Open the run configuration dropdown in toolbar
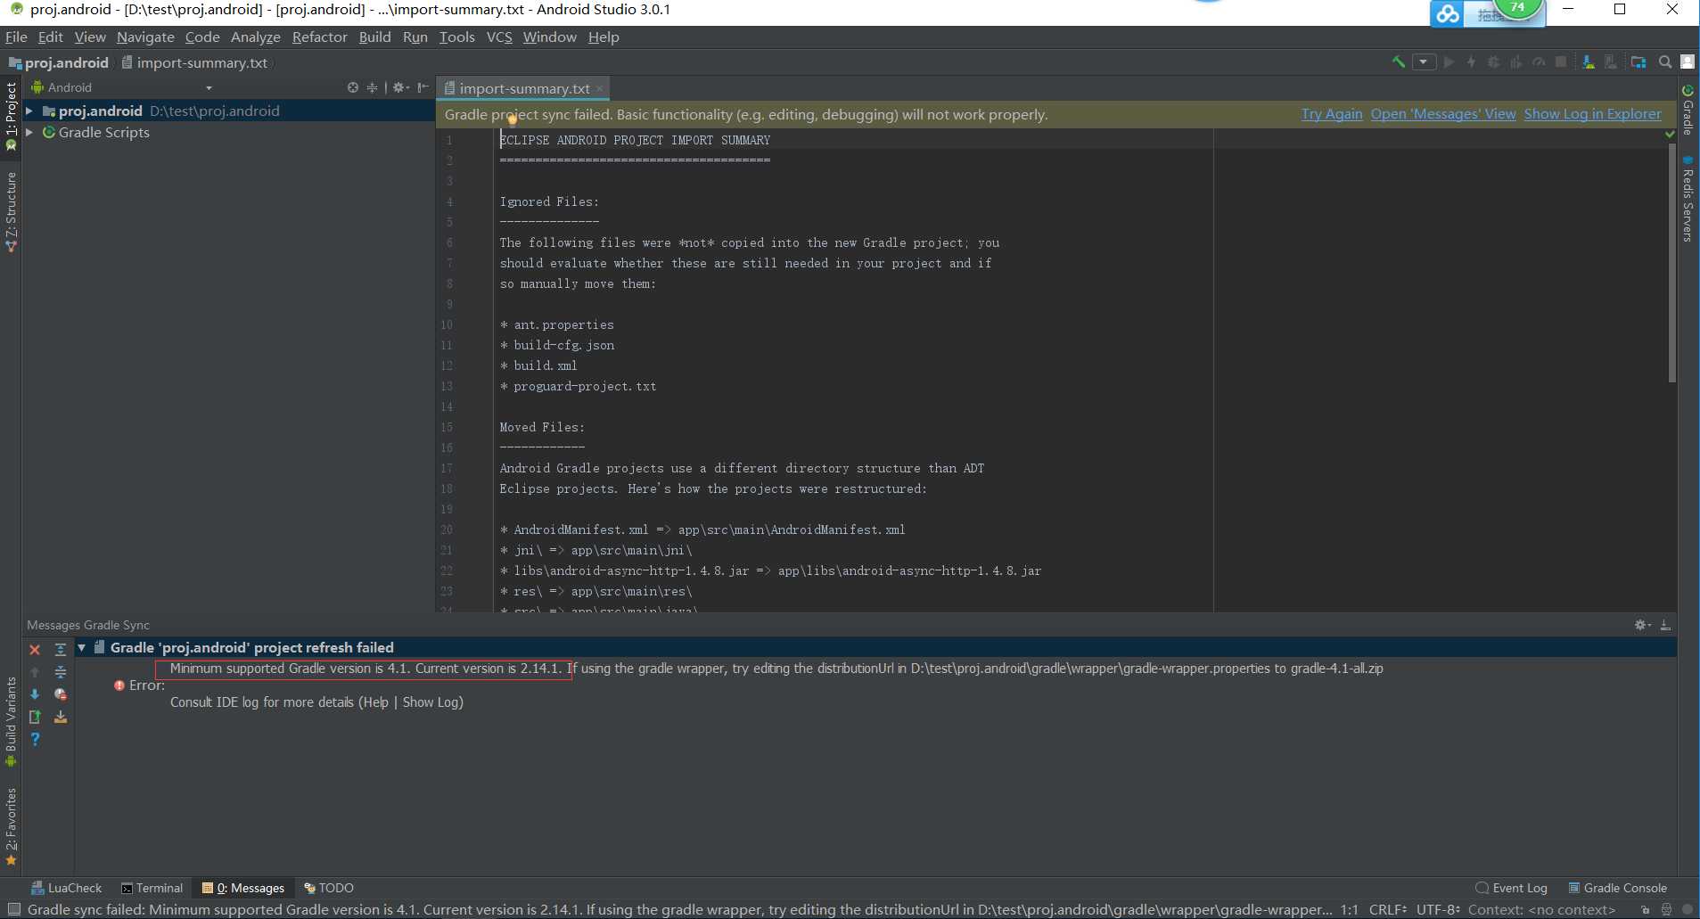The height and width of the screenshot is (919, 1700). pos(1424,62)
